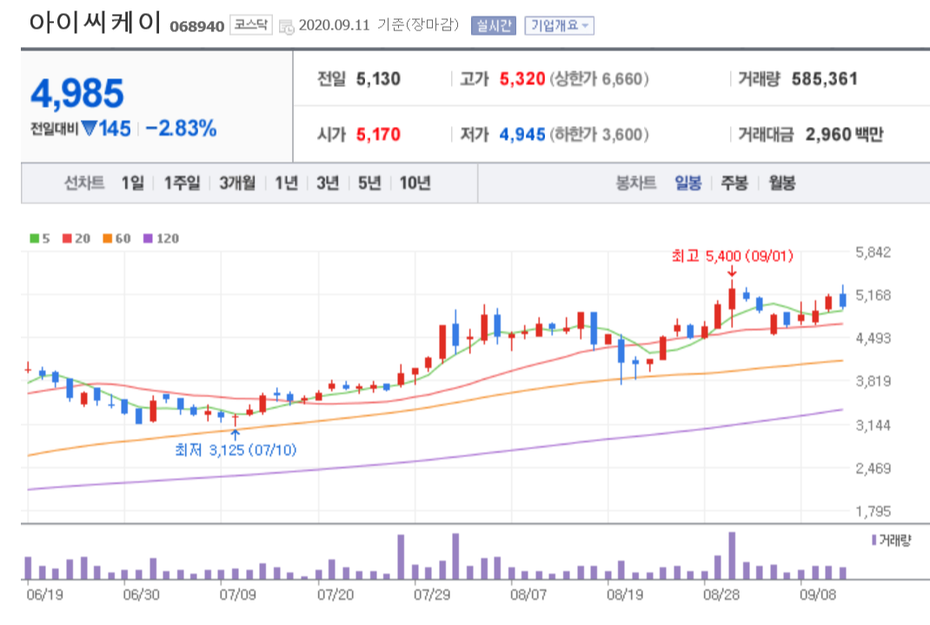Screen dimensions: 930x625
Task: Click the red 20-day average legend swatch
Action: click(67, 238)
